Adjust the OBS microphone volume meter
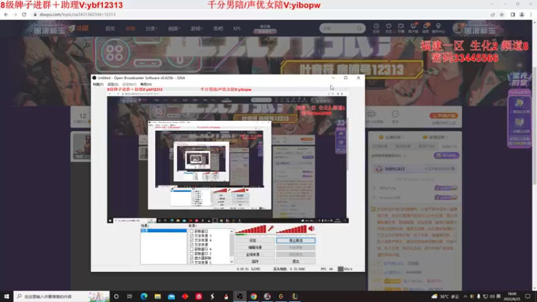The image size is (537, 302). tap(251, 229)
